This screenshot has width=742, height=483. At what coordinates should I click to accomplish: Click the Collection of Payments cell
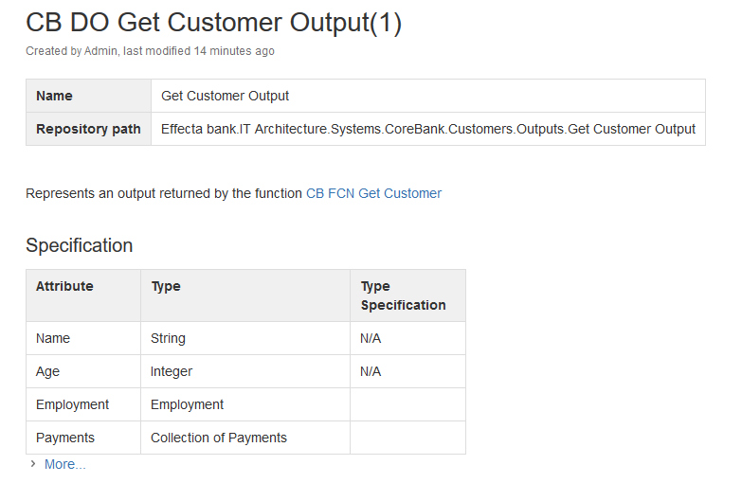click(245, 438)
